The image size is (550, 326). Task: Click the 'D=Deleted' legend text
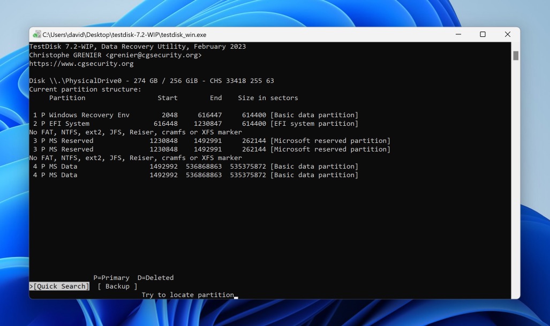(155, 278)
